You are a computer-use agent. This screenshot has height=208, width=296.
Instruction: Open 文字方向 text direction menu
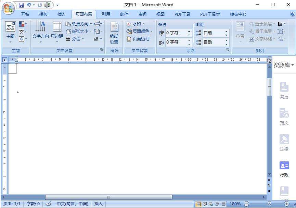click(40, 32)
